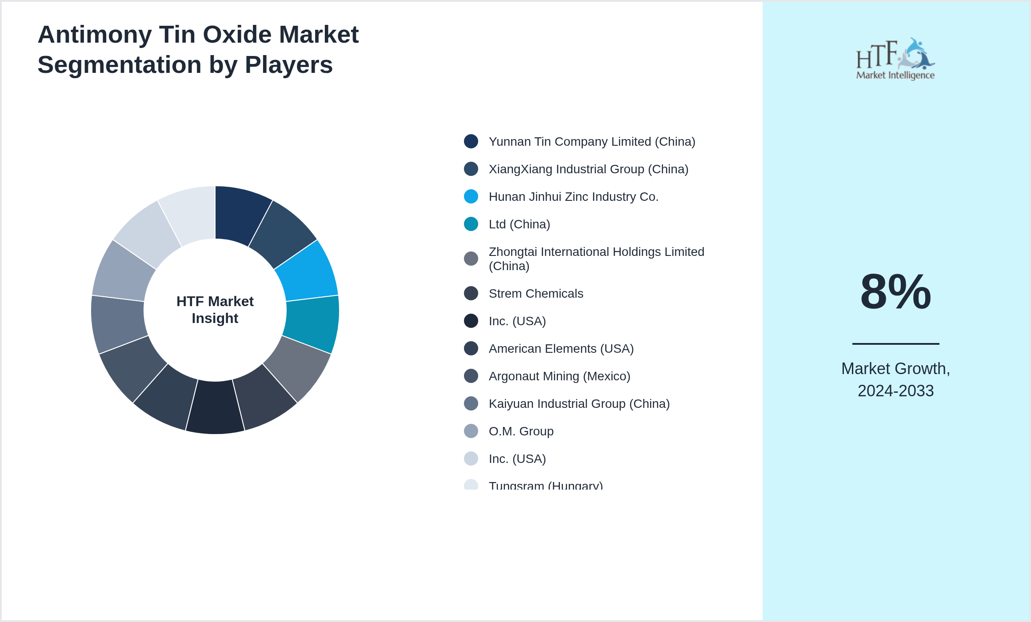Select the American Elements legend dot
The image size is (1031, 622).
click(x=470, y=348)
